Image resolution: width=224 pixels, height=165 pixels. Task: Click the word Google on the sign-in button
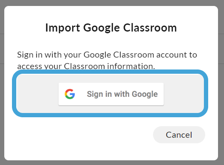click(x=145, y=94)
